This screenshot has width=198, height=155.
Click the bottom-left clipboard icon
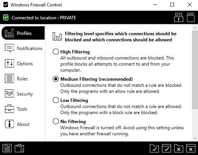pyautogui.click(x=19, y=148)
